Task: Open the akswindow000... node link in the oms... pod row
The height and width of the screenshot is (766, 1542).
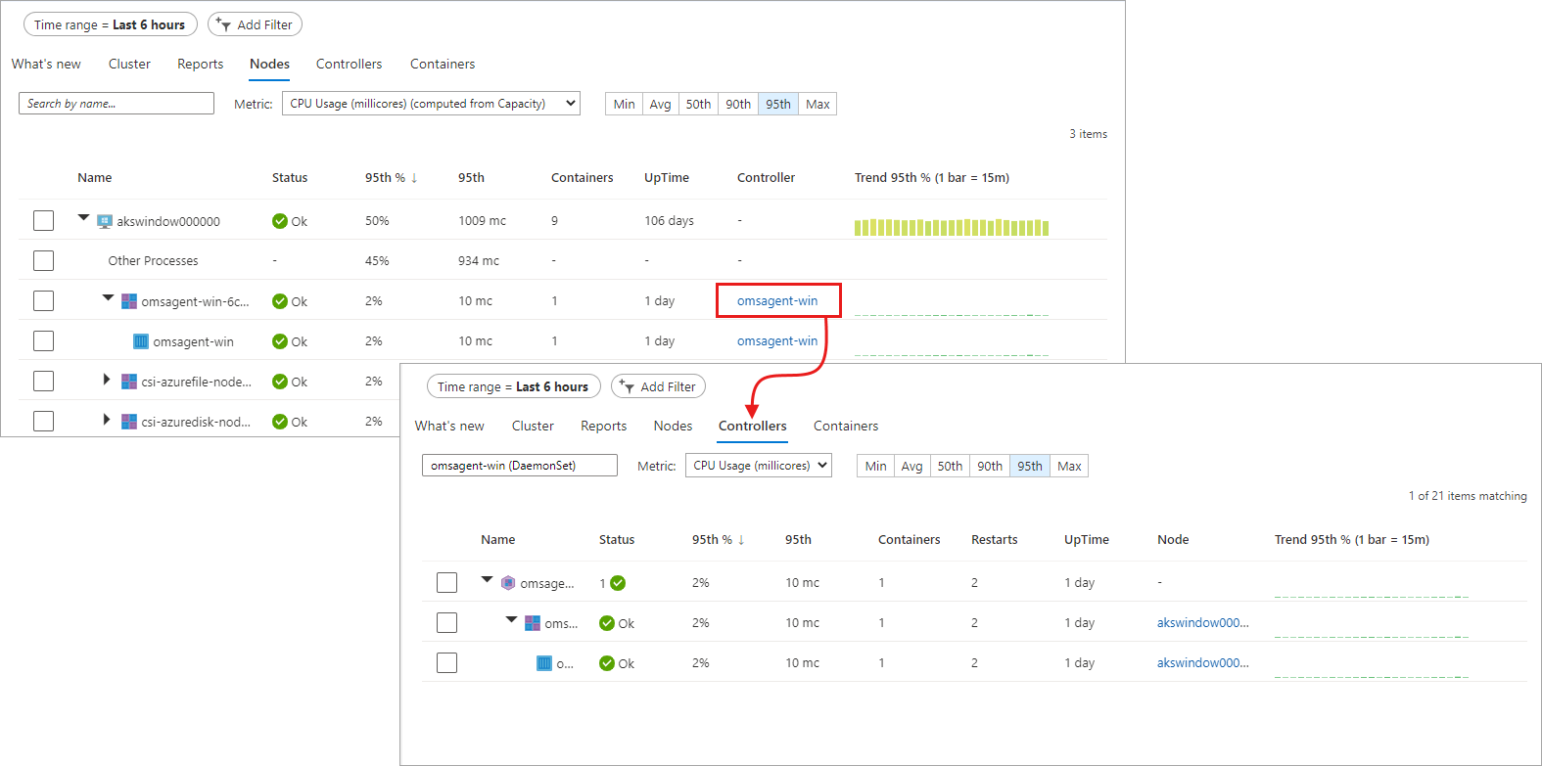Action: [1203, 623]
